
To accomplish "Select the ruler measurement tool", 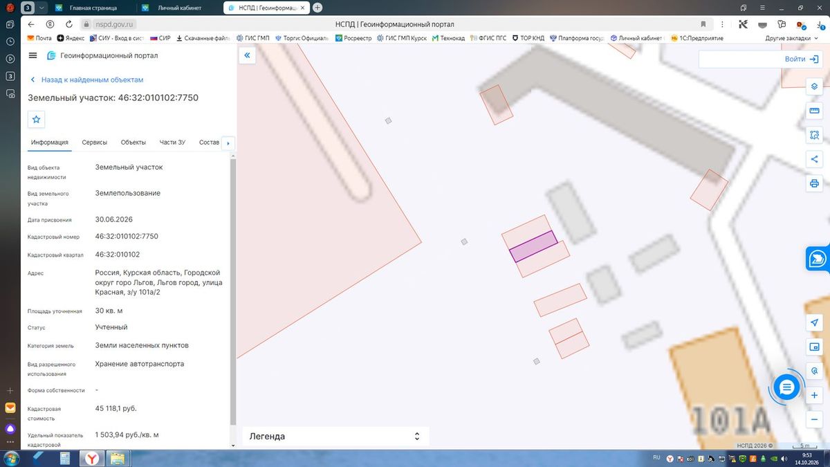I will pos(814,111).
